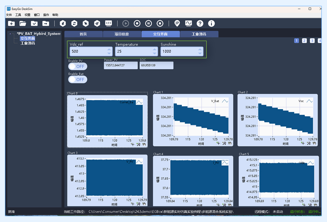Show about info via the i icon

click(211, 24)
